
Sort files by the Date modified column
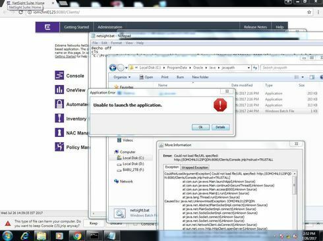click(242, 85)
